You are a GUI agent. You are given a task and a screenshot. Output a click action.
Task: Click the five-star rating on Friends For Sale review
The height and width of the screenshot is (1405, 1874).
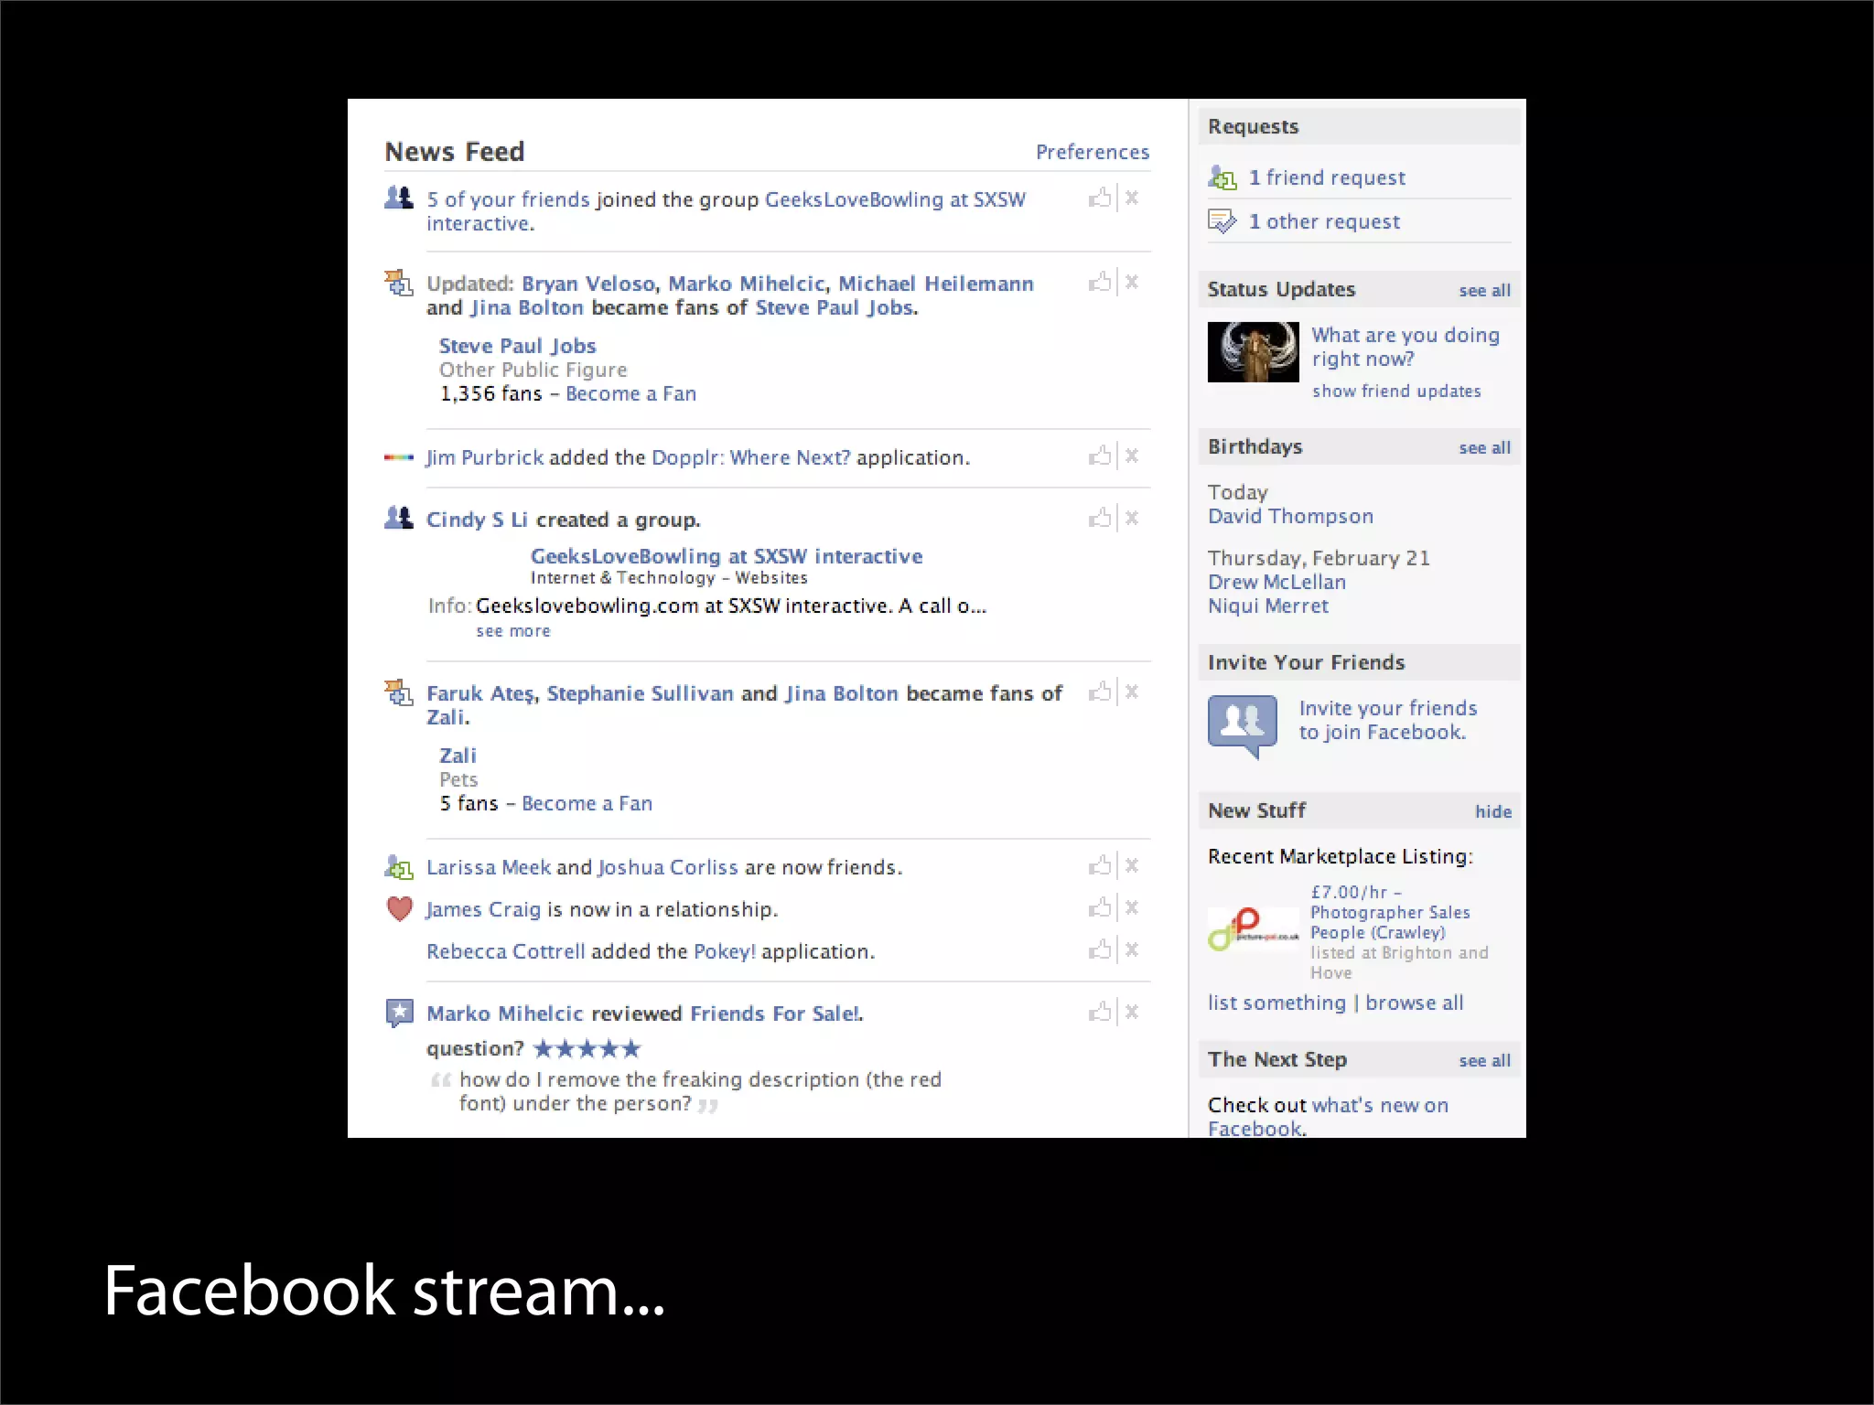coord(587,1048)
